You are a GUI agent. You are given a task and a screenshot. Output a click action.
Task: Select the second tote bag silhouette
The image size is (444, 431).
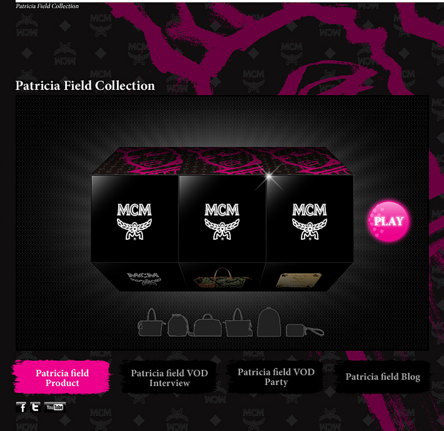238,323
